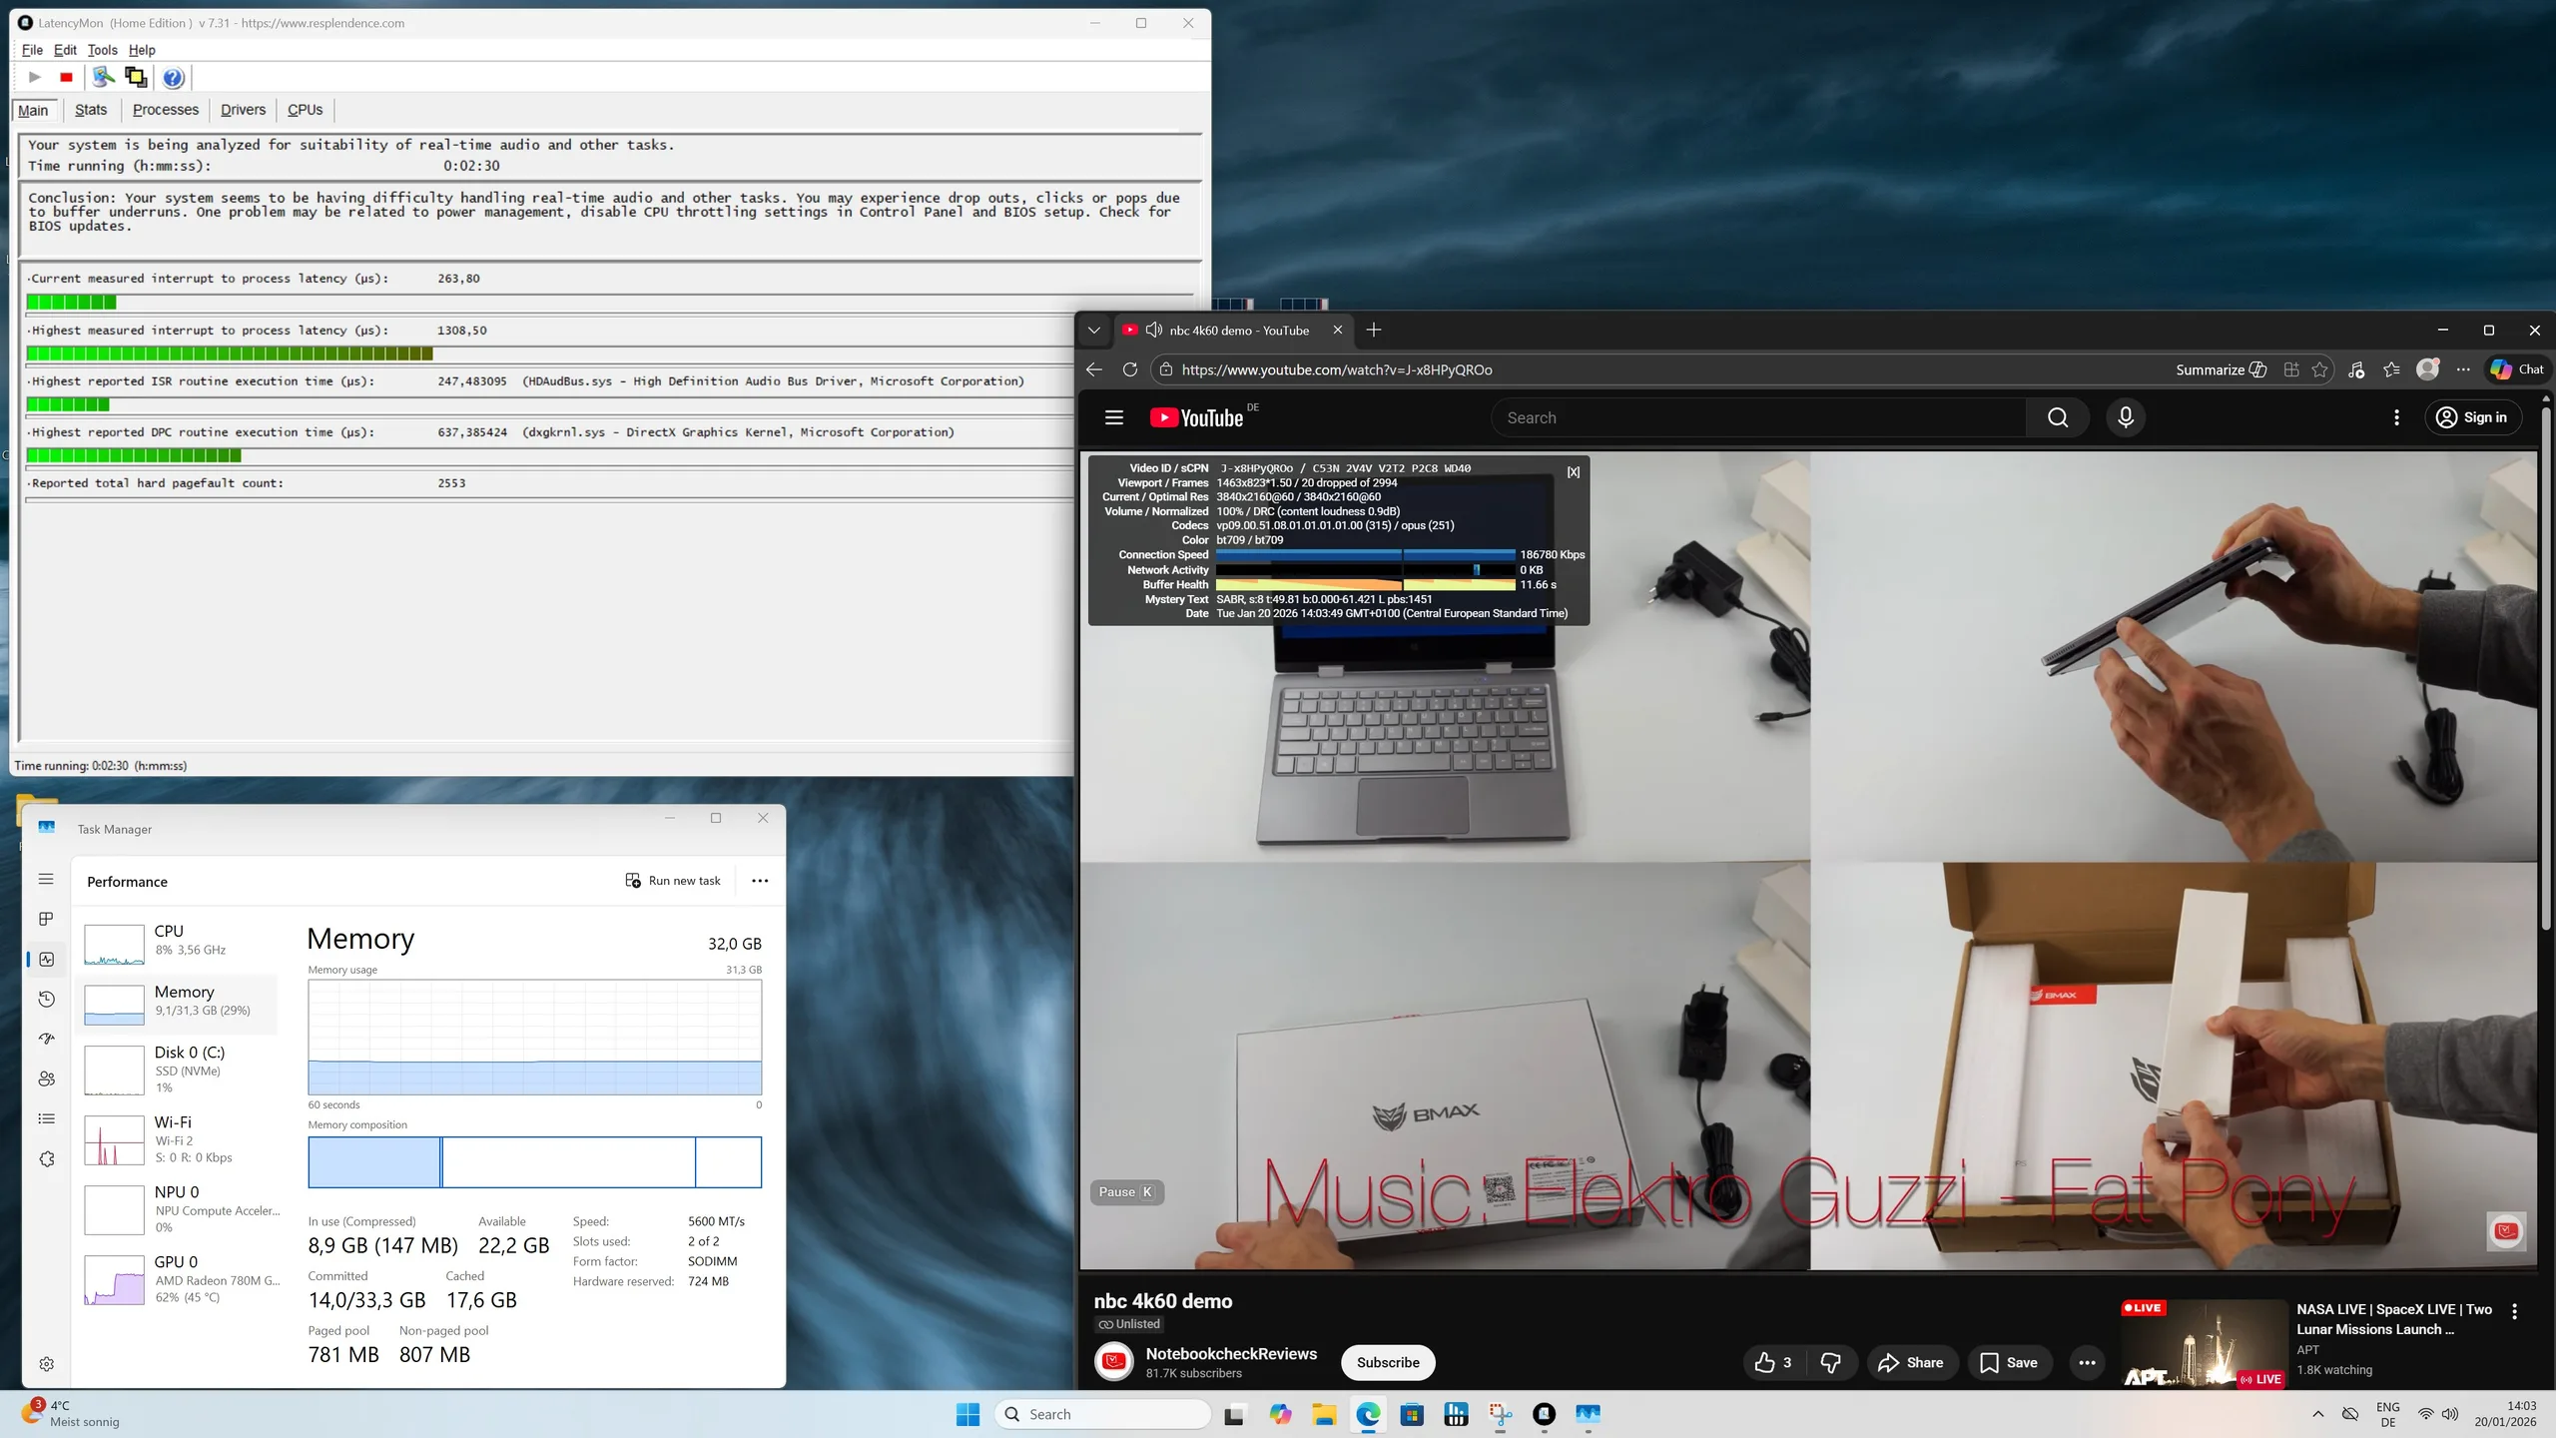Click the YouTube page vertical scrollbar
2556x1438 pixels.
point(2545,669)
